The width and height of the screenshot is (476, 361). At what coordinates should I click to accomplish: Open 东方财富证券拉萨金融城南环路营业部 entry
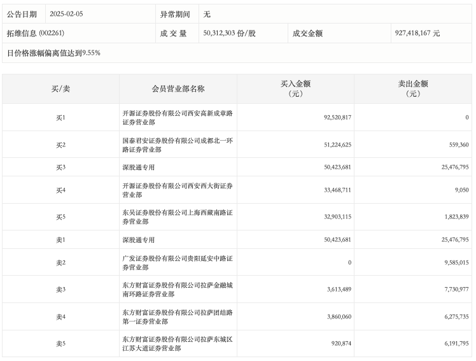[x=178, y=290]
